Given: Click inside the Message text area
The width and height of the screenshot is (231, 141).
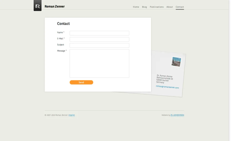Looking at the screenshot, I should tap(99, 63).
